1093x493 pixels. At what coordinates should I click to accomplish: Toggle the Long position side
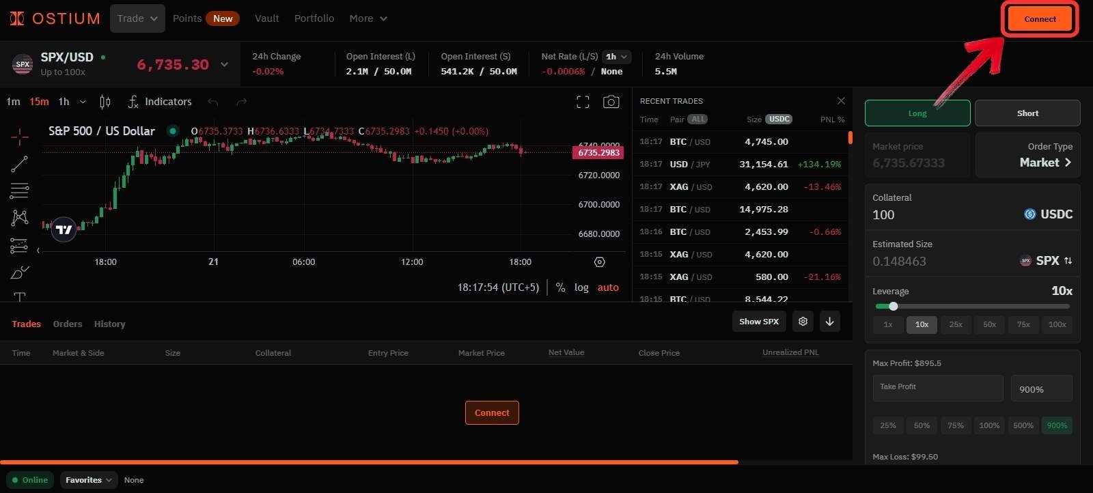[917, 113]
